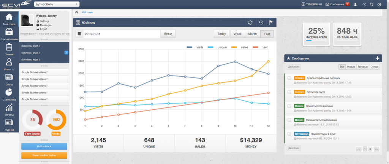Click the orange Some another button

click(x=44, y=155)
